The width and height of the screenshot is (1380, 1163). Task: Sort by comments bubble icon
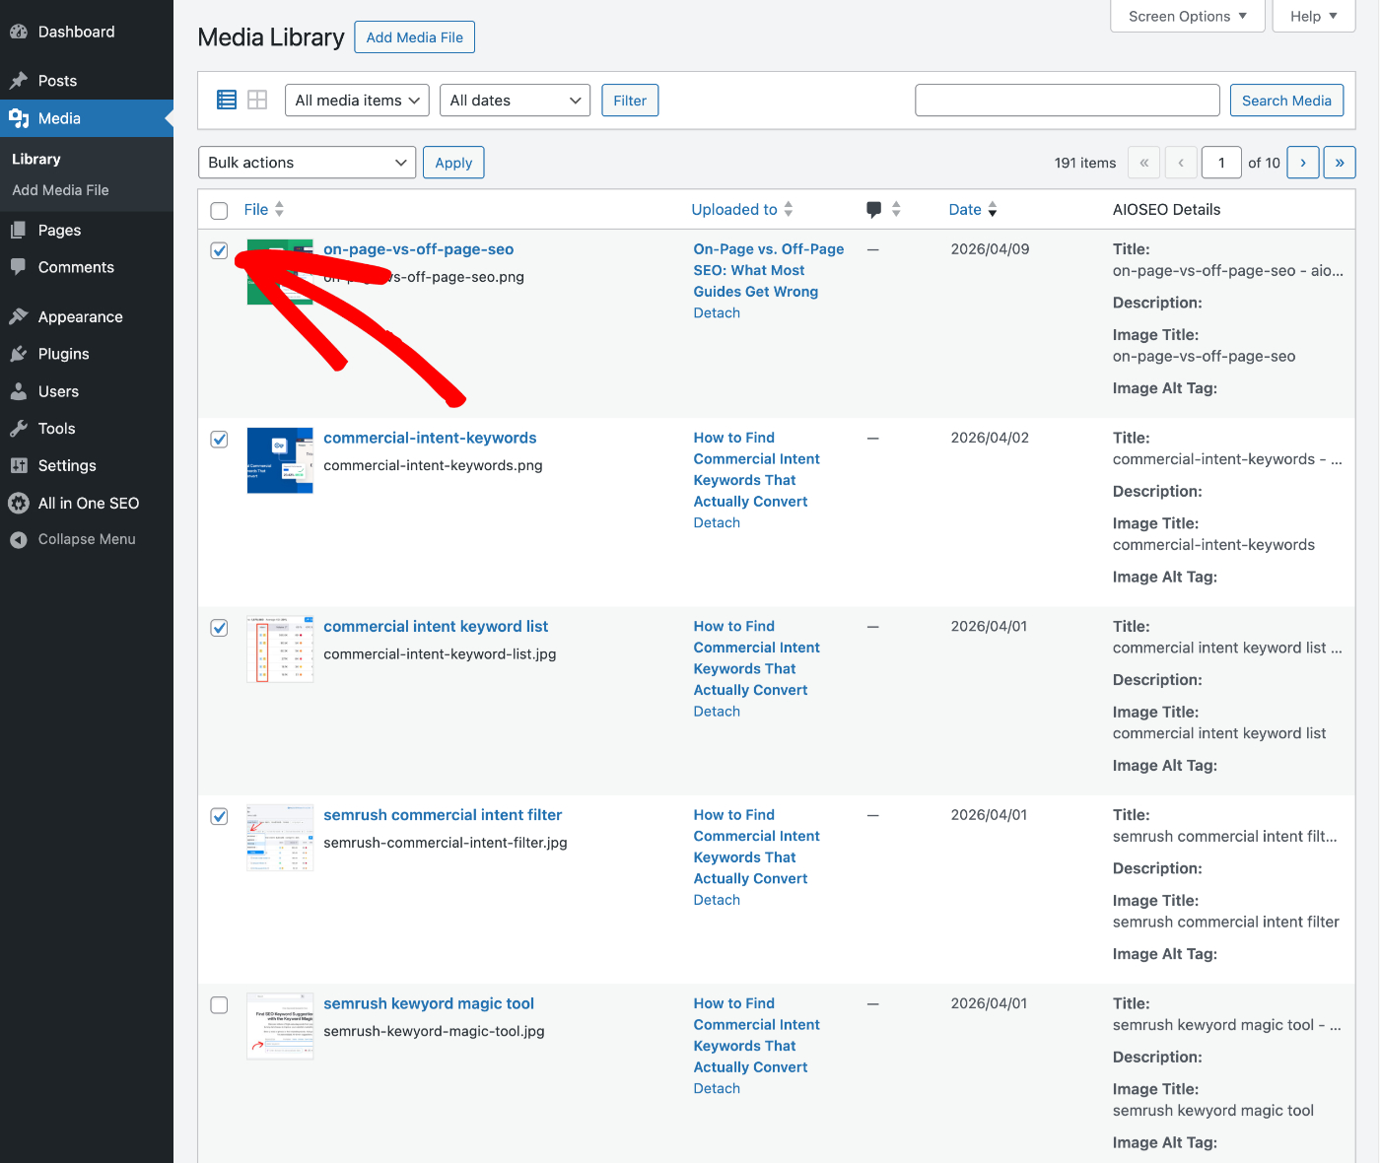pos(874,209)
